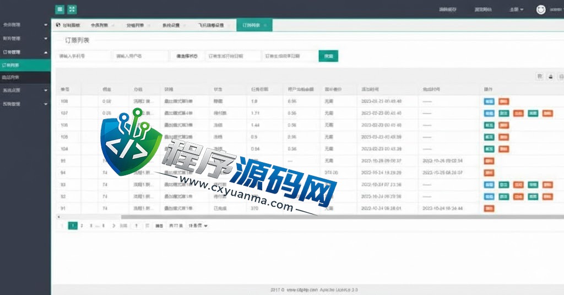Expand the first sidebar menu 会员管理
The image size is (564, 295).
[25, 25]
